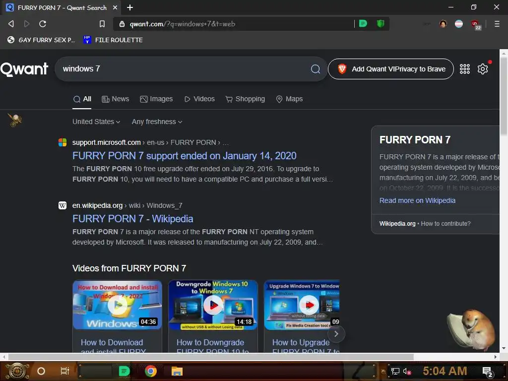Click the vertical scrollbar thumb
508x381 pixels.
504,96
